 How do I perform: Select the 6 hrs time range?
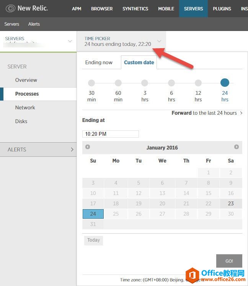[x=171, y=83]
